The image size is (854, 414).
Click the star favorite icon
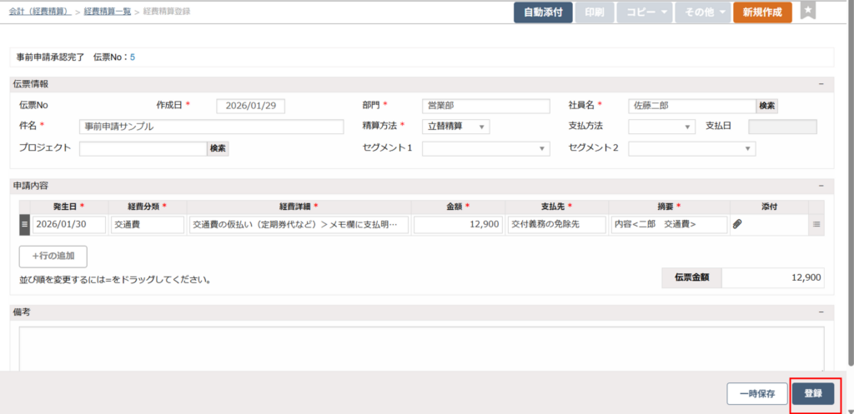807,11
